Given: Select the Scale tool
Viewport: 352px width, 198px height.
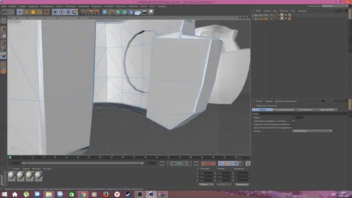Looking at the screenshot, I should [x=33, y=12].
